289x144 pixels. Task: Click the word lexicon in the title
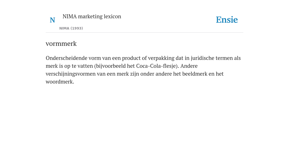[112, 16]
